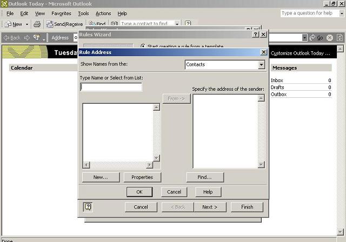The height and width of the screenshot is (242, 346).
Task: Expand the help question box dropdown
Action: click(x=341, y=13)
